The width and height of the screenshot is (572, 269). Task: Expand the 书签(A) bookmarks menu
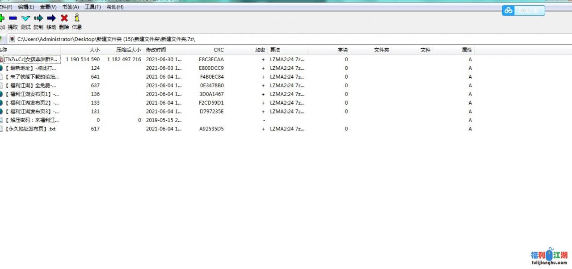pyautogui.click(x=71, y=7)
